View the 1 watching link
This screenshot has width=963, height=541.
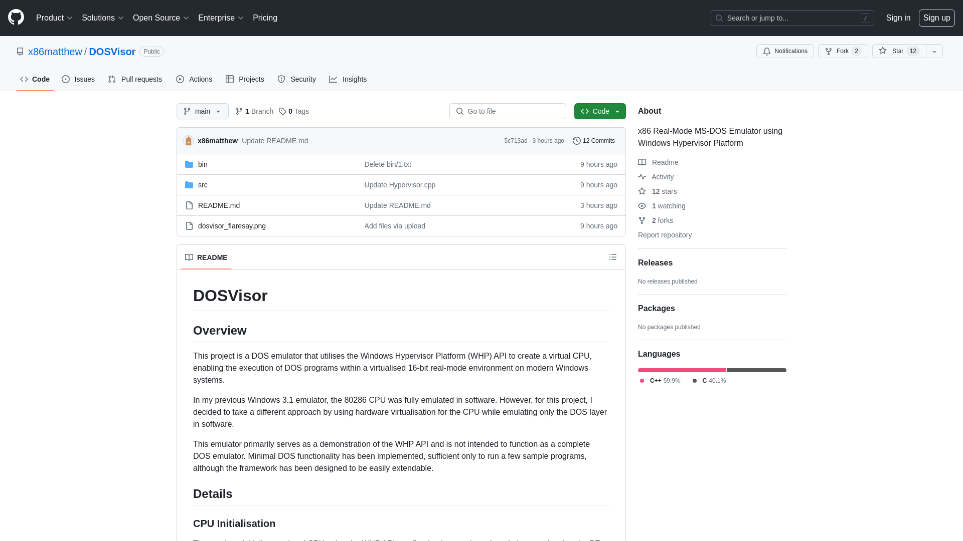pos(662,206)
